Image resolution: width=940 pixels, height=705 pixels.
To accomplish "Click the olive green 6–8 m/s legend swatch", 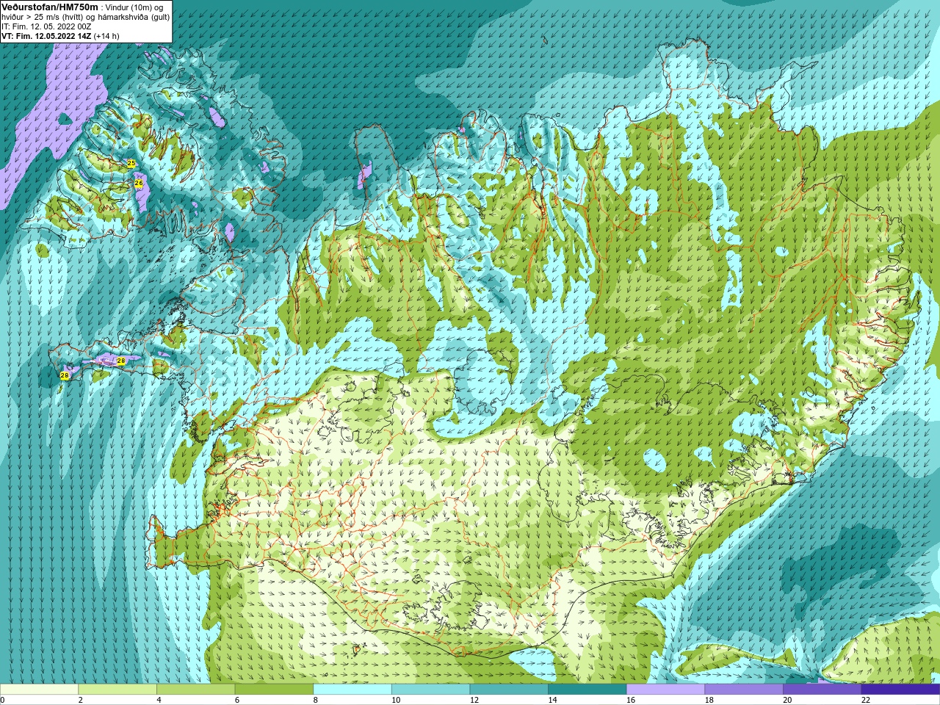I will tap(274, 690).
